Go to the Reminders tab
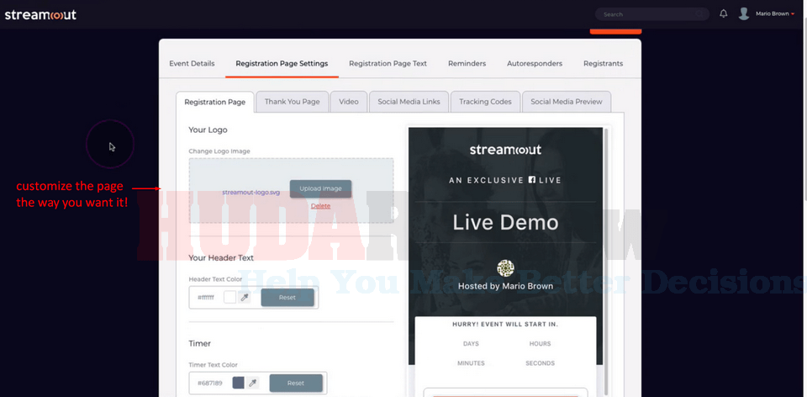 pyautogui.click(x=467, y=64)
